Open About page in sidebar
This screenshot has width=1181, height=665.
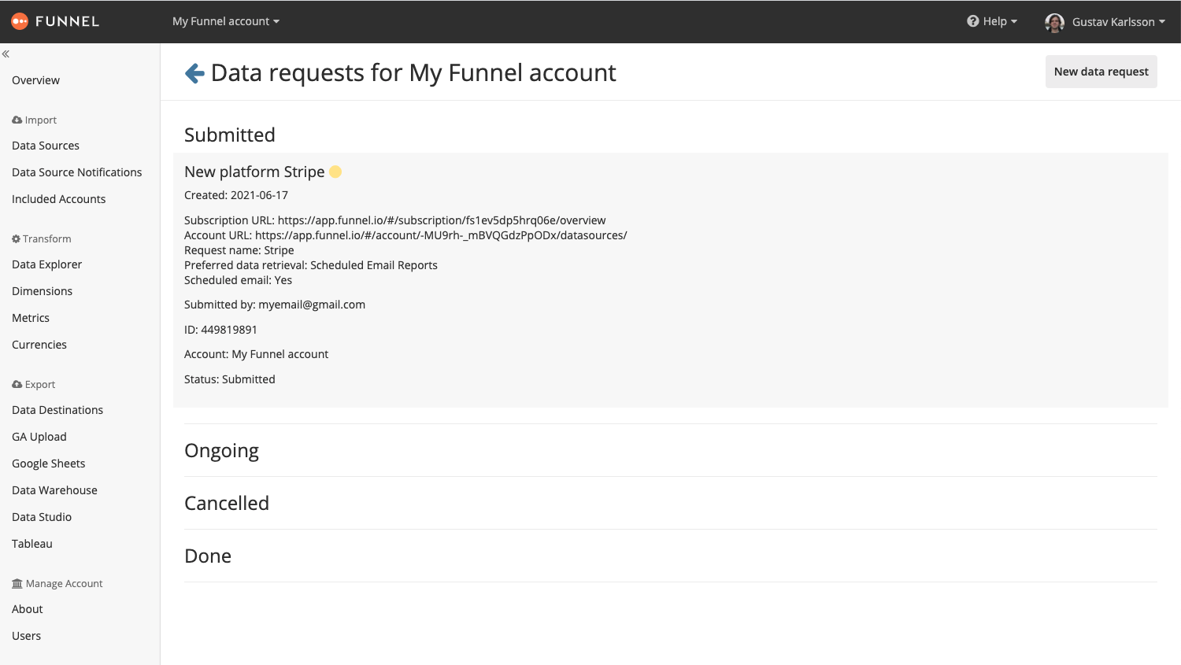(x=28, y=609)
